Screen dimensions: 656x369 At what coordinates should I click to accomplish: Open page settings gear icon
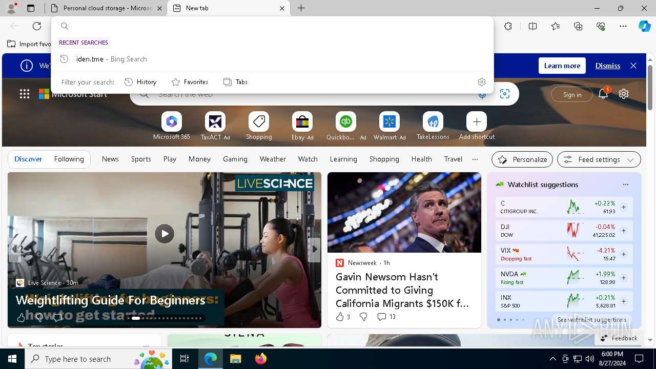[624, 94]
